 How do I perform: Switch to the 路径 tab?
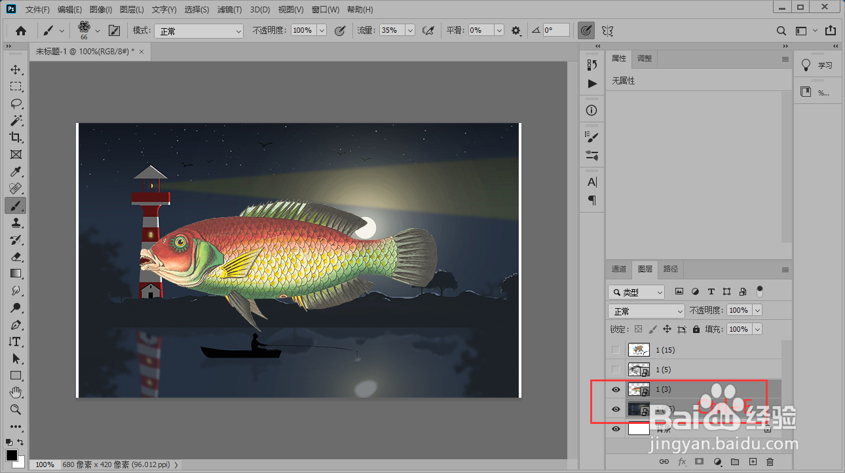(x=670, y=269)
